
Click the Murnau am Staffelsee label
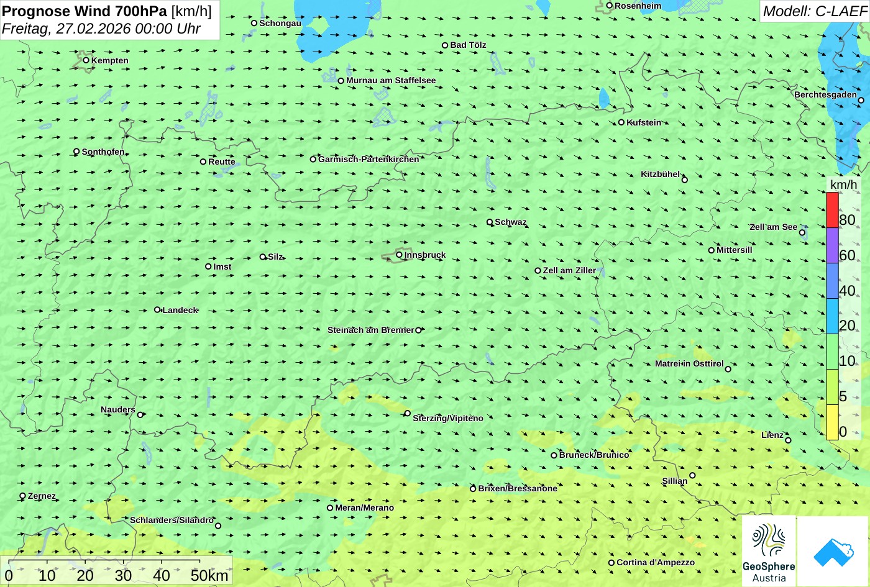[x=391, y=80]
